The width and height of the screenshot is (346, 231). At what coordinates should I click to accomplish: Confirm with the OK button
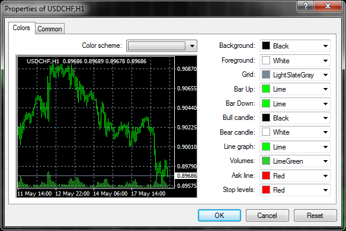point(219,216)
